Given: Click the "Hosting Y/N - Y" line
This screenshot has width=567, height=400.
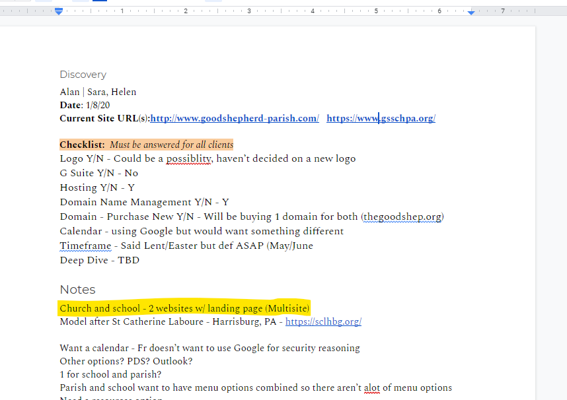Looking at the screenshot, I should (96, 187).
